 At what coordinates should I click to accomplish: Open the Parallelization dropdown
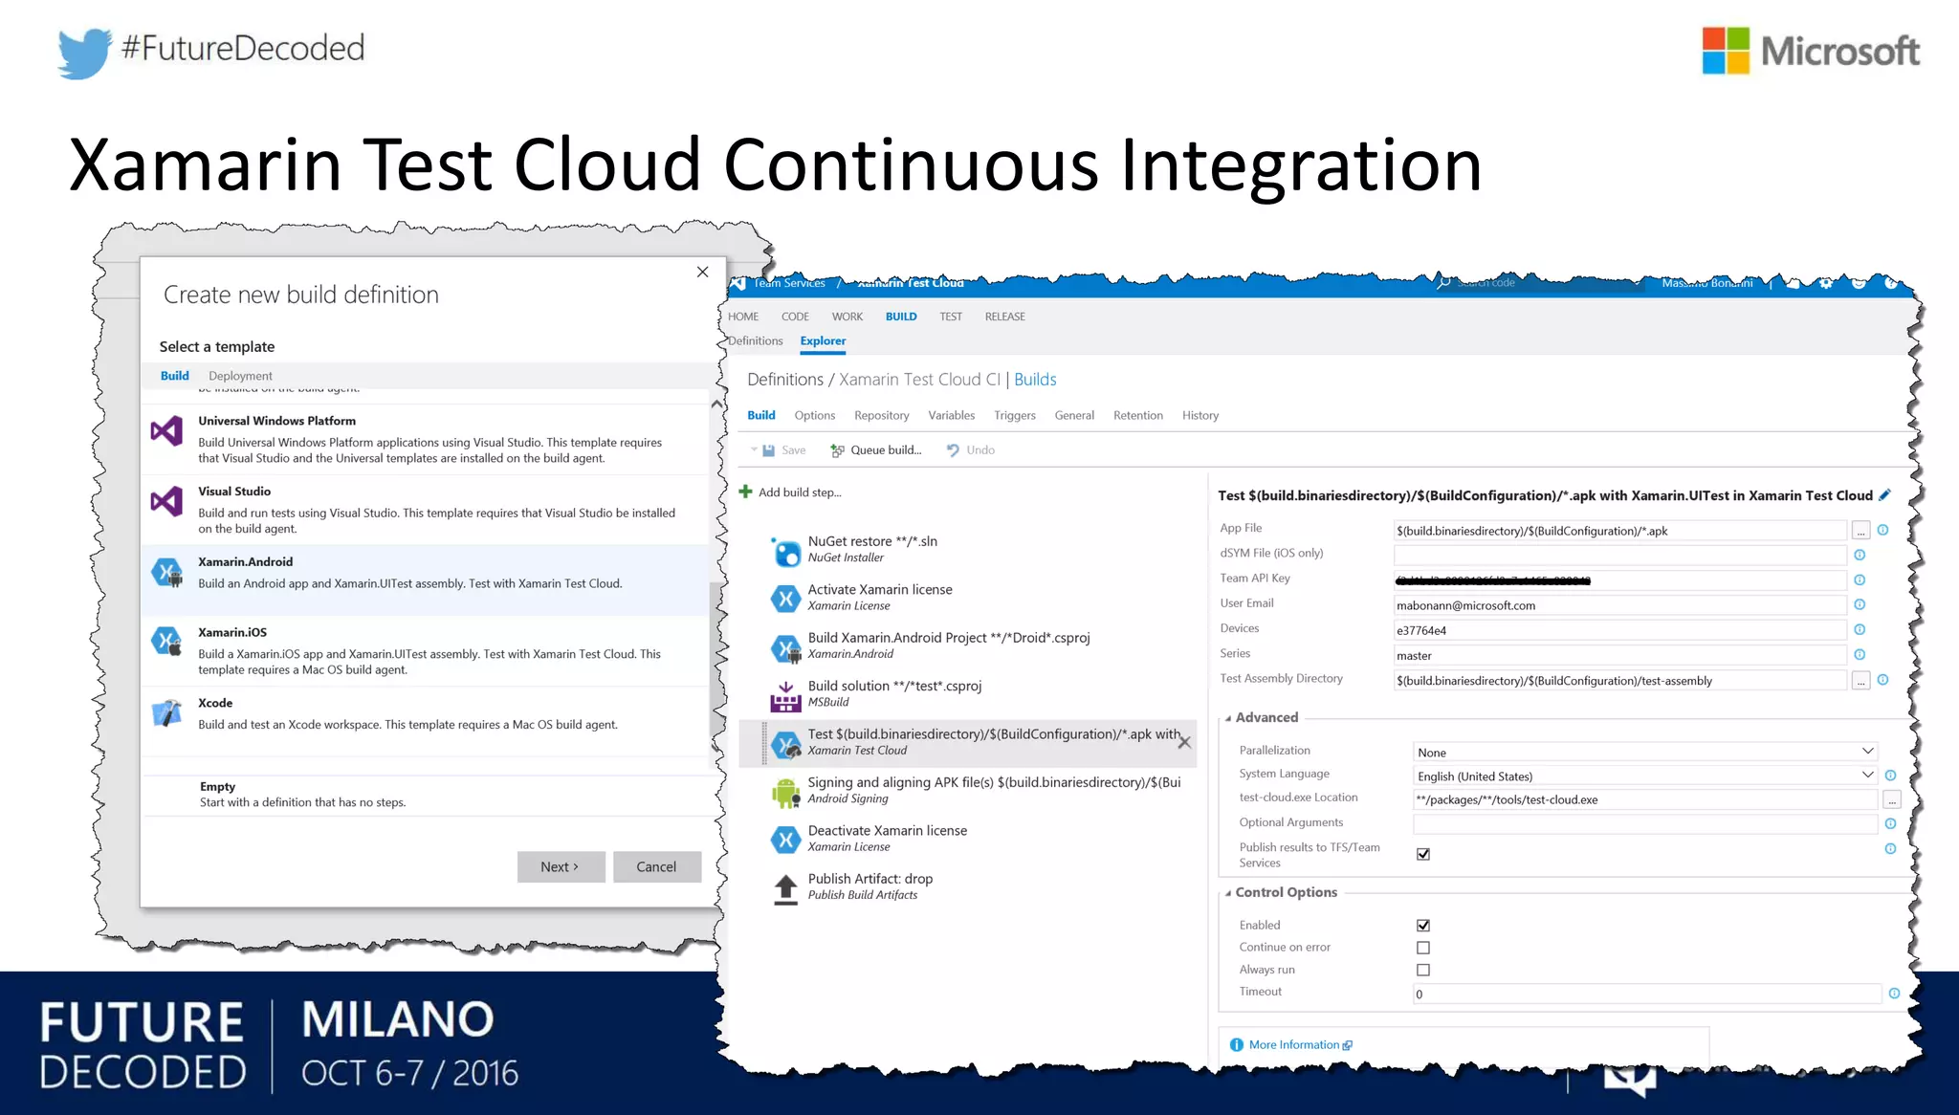pyautogui.click(x=1645, y=752)
